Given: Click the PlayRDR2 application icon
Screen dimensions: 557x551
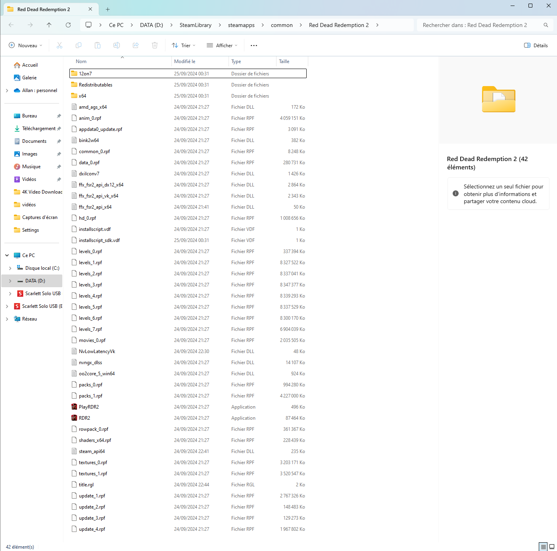Looking at the screenshot, I should pos(74,407).
